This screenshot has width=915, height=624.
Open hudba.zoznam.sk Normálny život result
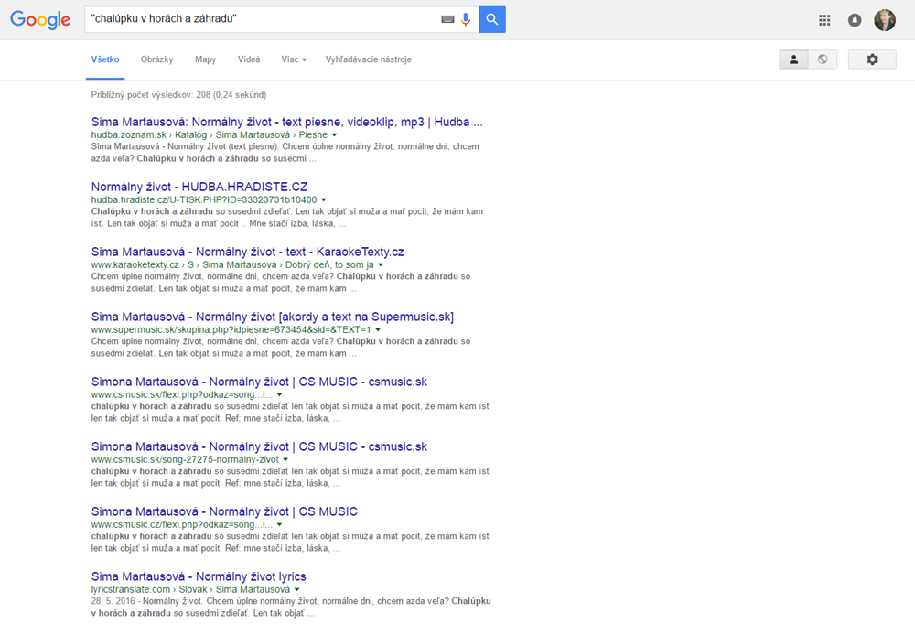point(286,122)
